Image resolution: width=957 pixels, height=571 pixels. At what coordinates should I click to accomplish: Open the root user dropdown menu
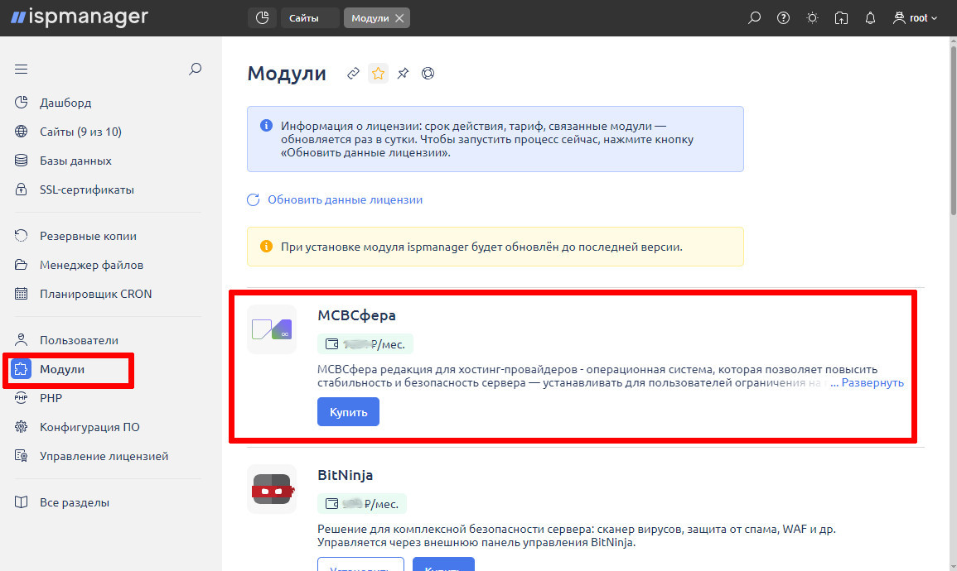916,17
